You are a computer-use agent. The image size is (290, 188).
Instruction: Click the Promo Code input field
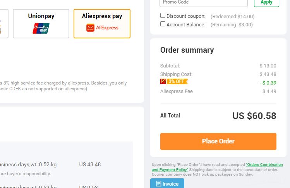point(203,3)
